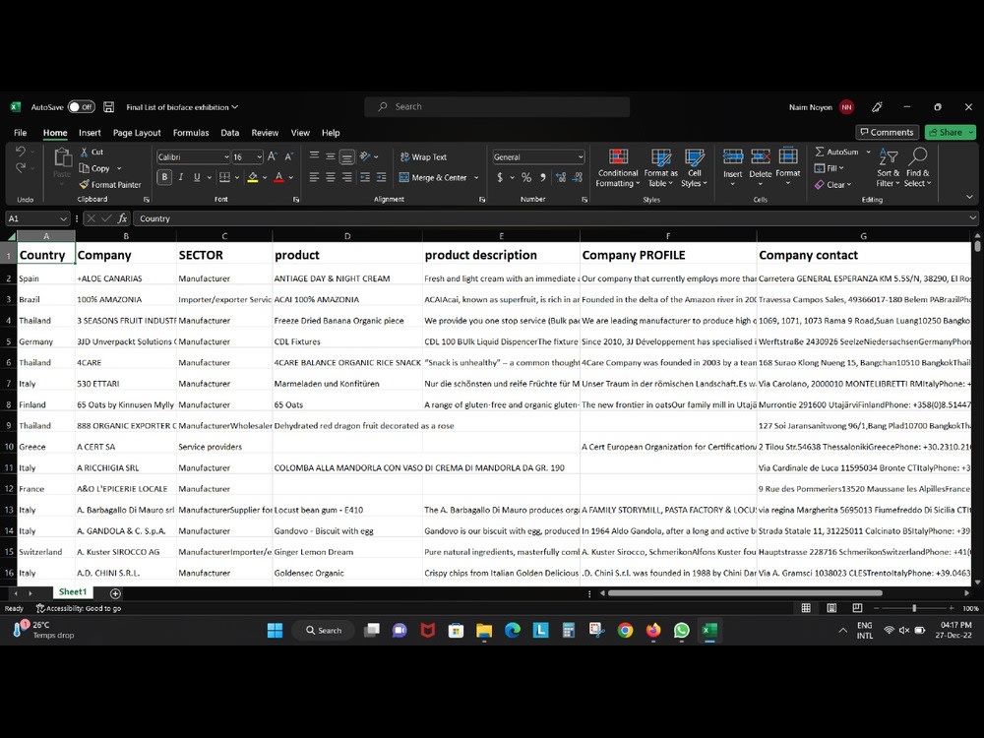Open Sort & Filter options
The width and height of the screenshot is (984, 738).
coord(888,169)
